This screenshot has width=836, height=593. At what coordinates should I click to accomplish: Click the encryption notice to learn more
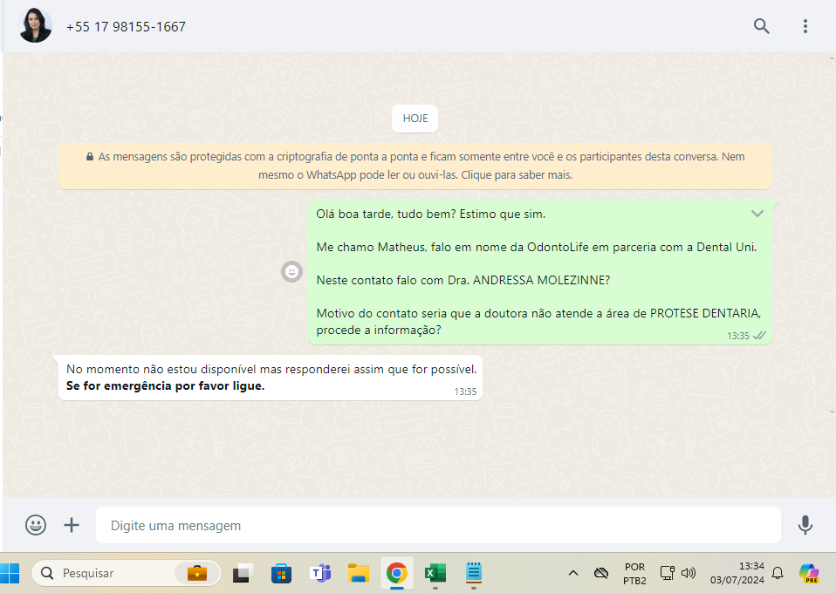coord(415,166)
